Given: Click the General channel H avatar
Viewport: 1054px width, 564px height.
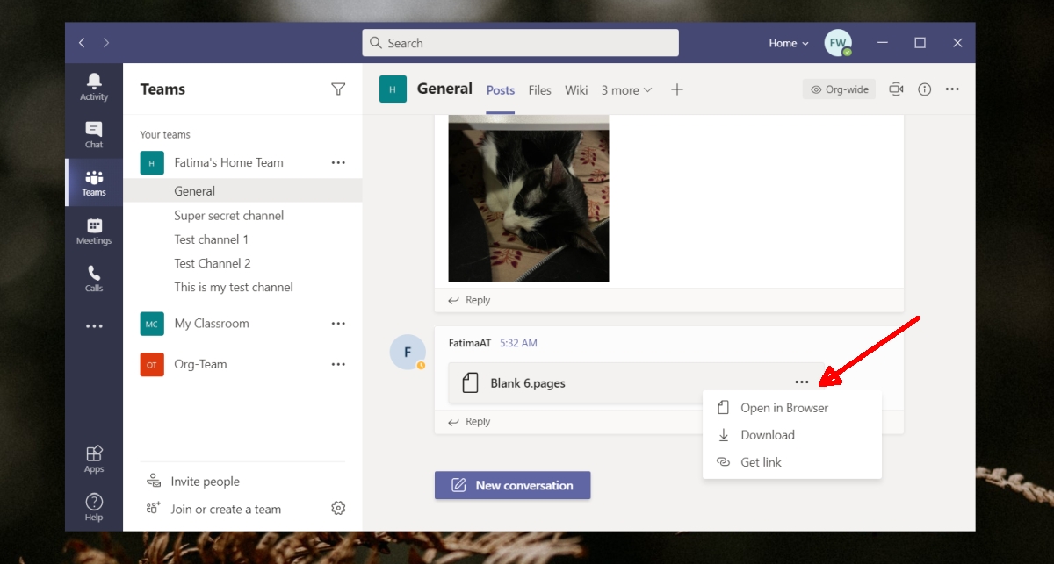Looking at the screenshot, I should coord(393,89).
